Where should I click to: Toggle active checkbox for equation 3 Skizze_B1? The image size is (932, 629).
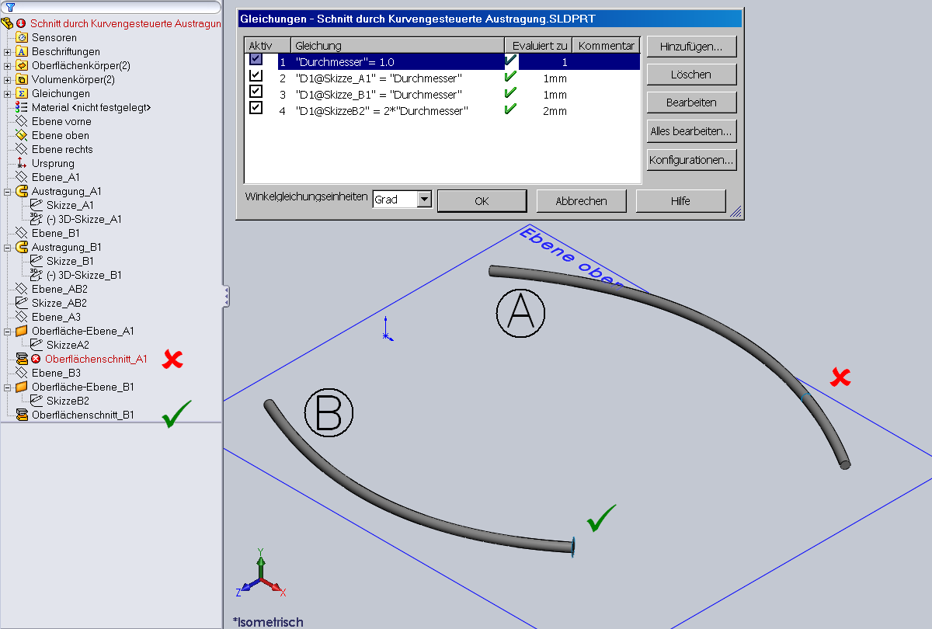click(x=256, y=92)
